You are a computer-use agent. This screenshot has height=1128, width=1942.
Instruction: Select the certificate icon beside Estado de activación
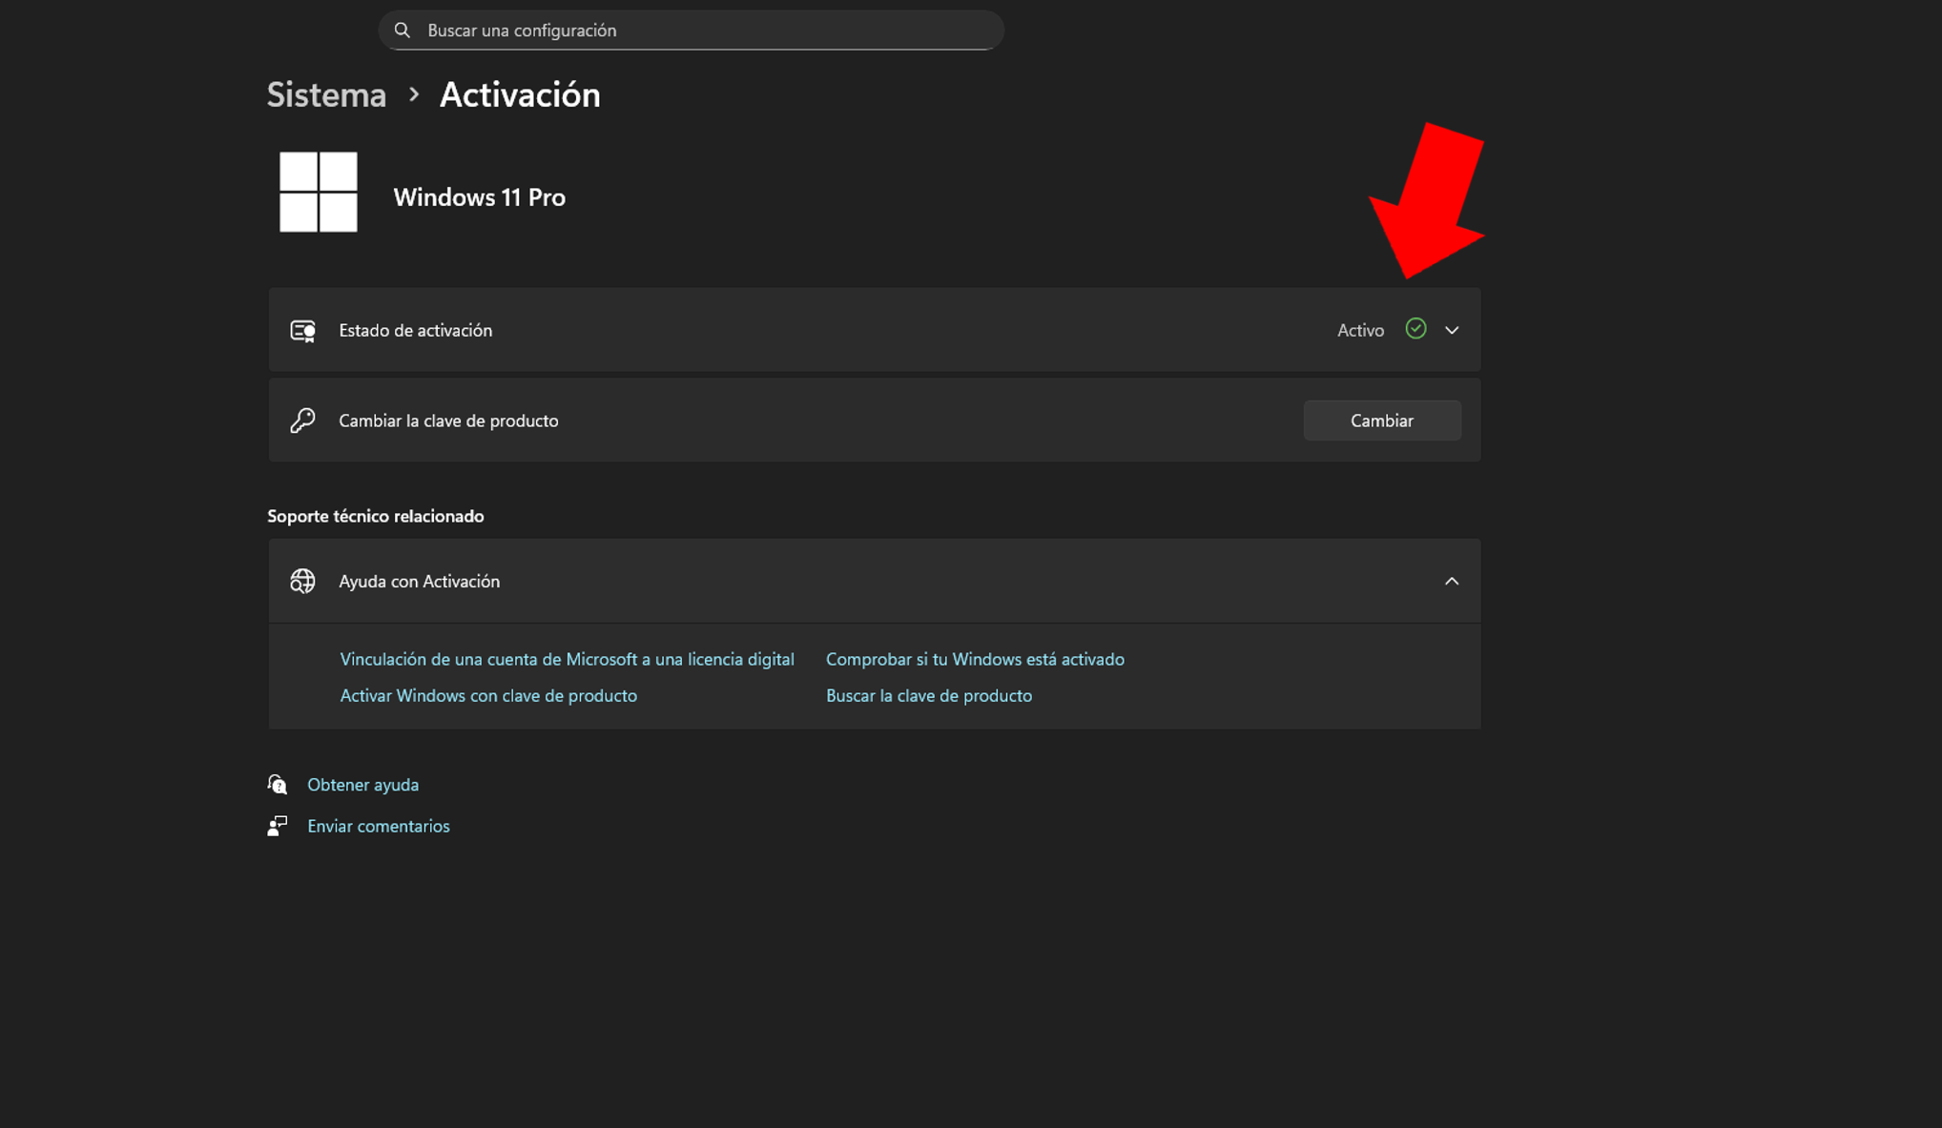[302, 330]
